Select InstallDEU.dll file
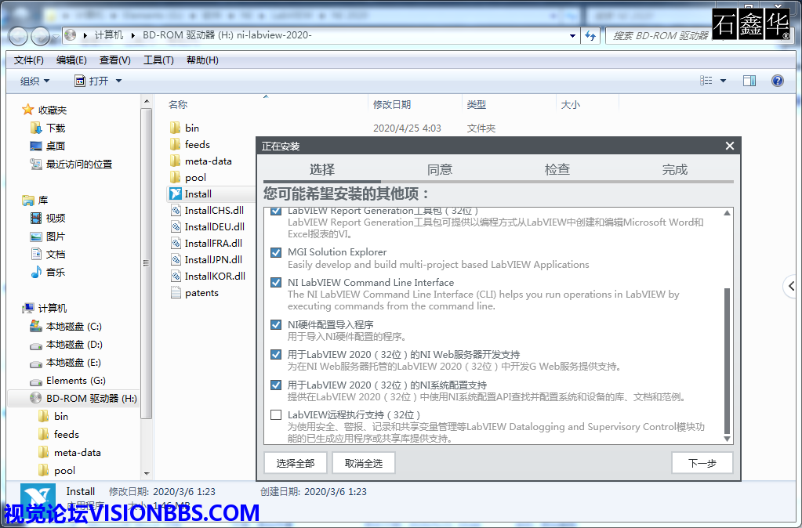This screenshot has width=802, height=528. 214,226
